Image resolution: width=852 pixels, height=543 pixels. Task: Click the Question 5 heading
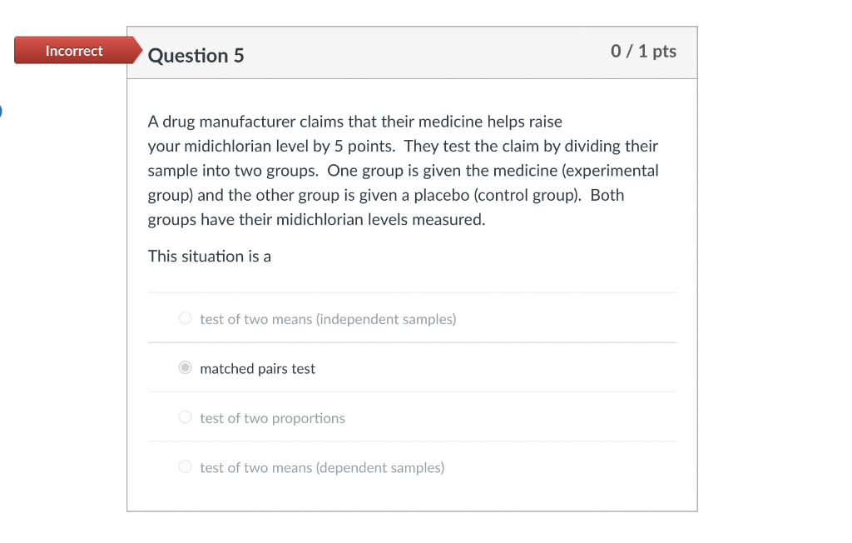pos(196,55)
